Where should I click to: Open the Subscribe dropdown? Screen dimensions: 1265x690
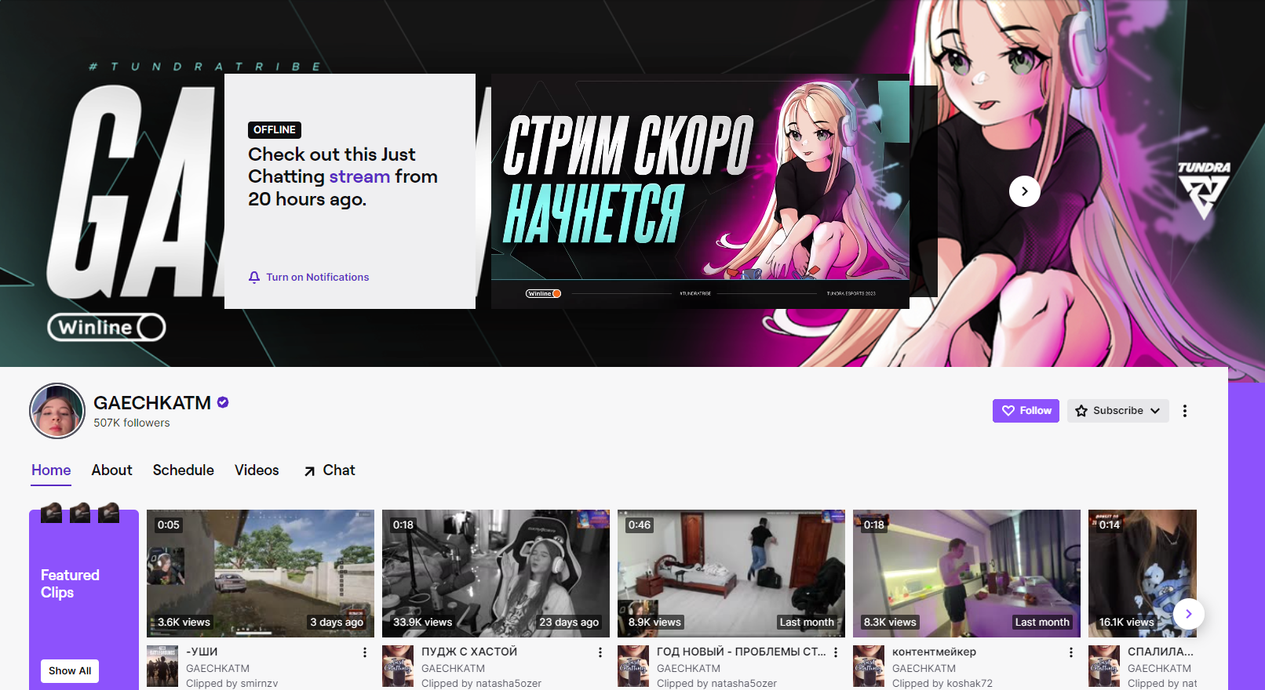(x=1117, y=411)
